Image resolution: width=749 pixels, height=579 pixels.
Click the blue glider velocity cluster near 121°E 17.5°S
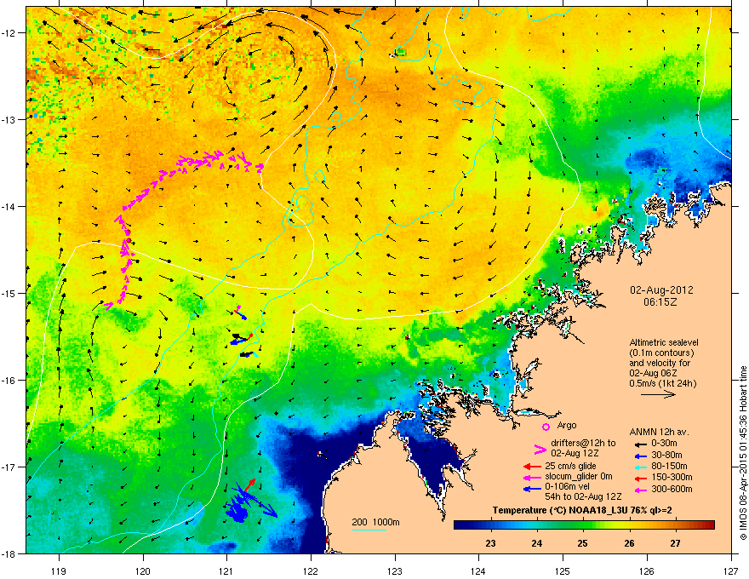[x=237, y=510]
